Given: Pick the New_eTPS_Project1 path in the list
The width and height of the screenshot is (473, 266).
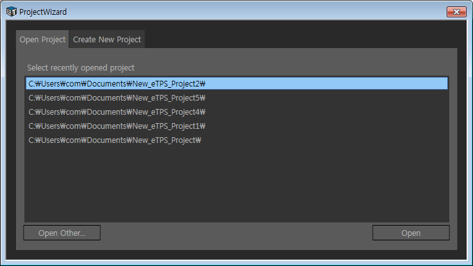Looking at the screenshot, I should click(116, 126).
